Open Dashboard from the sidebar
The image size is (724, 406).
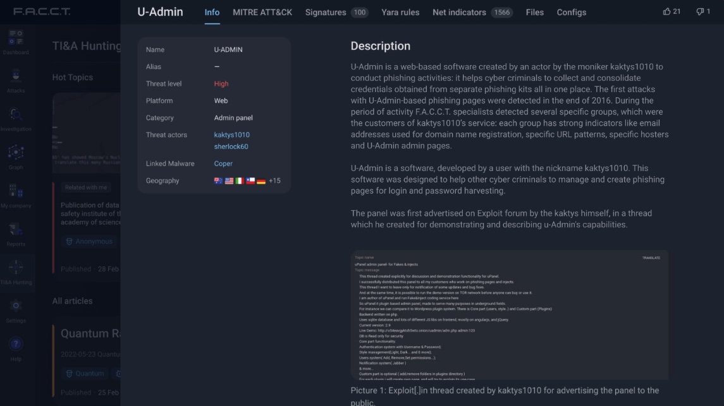tap(16, 39)
